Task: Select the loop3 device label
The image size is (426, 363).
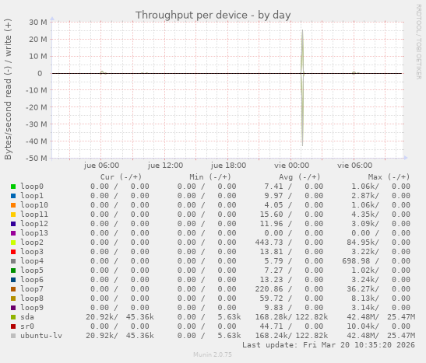Action: click(32, 252)
